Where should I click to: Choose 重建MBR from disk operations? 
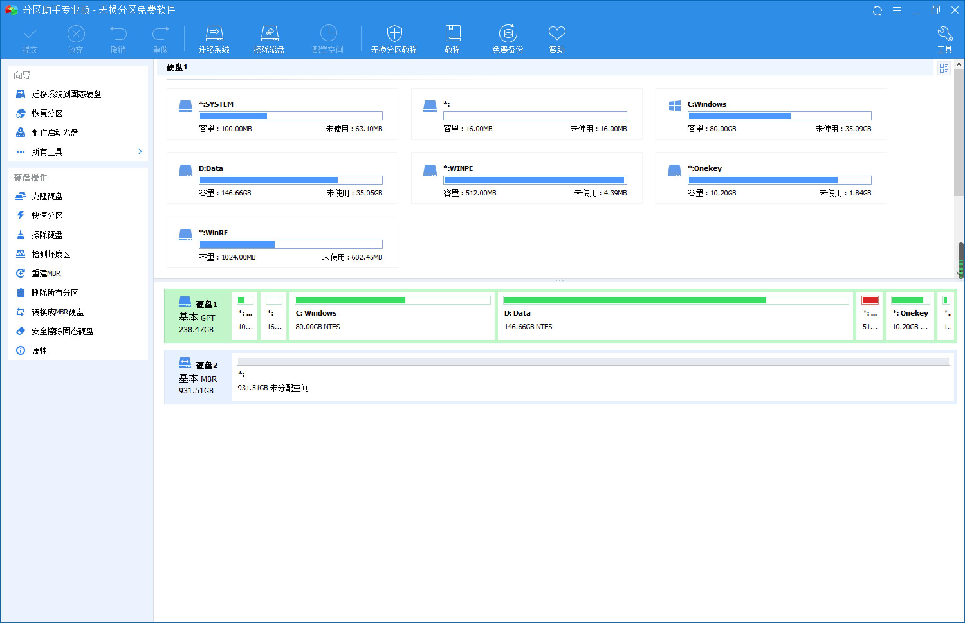(46, 273)
